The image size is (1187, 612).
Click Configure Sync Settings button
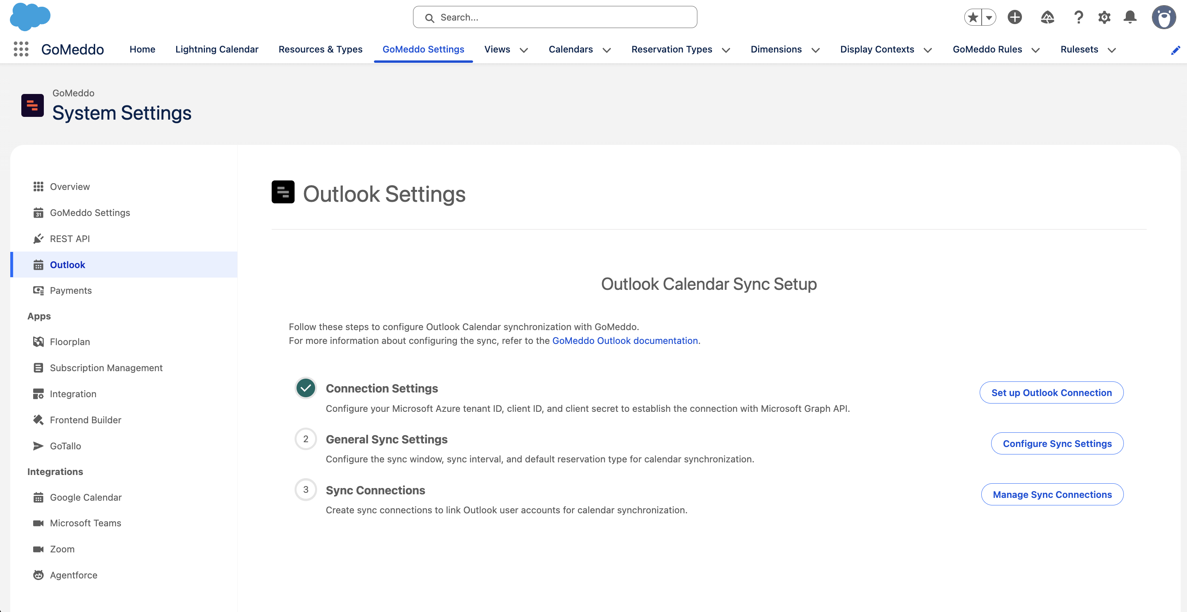pos(1057,443)
